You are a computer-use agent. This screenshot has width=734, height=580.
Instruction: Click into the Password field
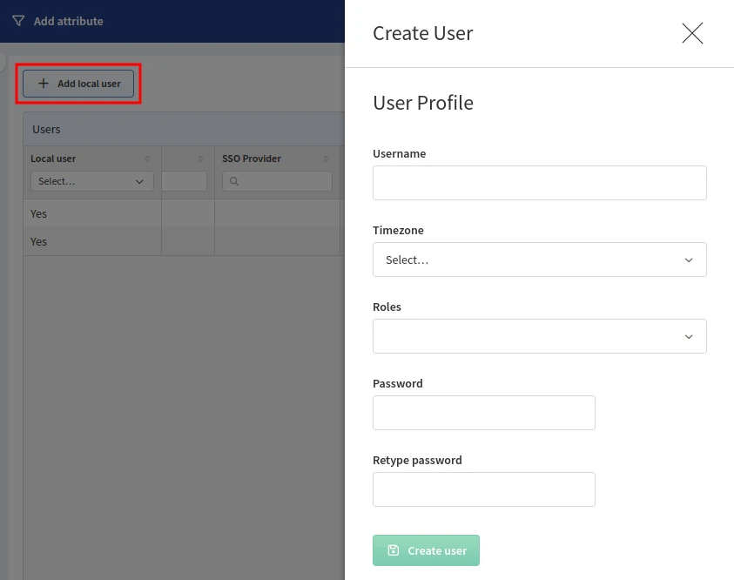483,413
